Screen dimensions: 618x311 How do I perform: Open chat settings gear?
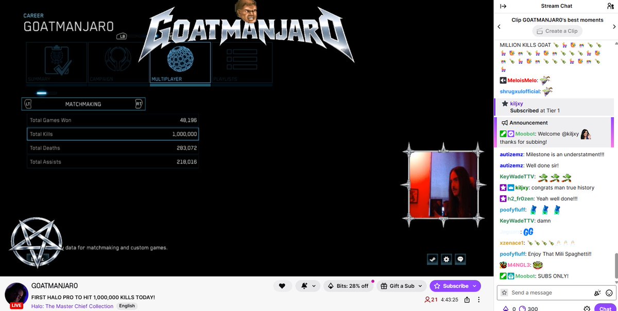click(586, 309)
